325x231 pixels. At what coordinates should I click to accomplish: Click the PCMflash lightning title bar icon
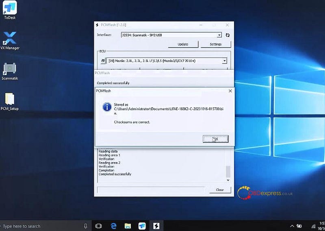(97, 25)
